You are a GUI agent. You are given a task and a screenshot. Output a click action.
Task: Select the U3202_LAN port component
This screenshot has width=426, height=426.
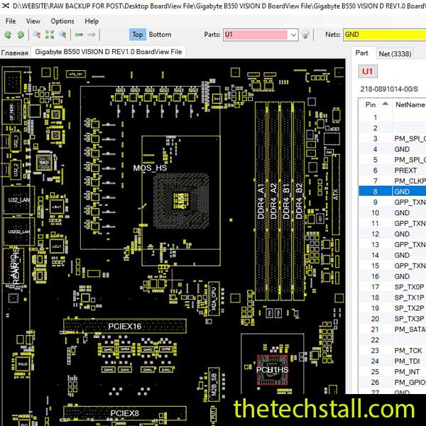[x=18, y=231]
